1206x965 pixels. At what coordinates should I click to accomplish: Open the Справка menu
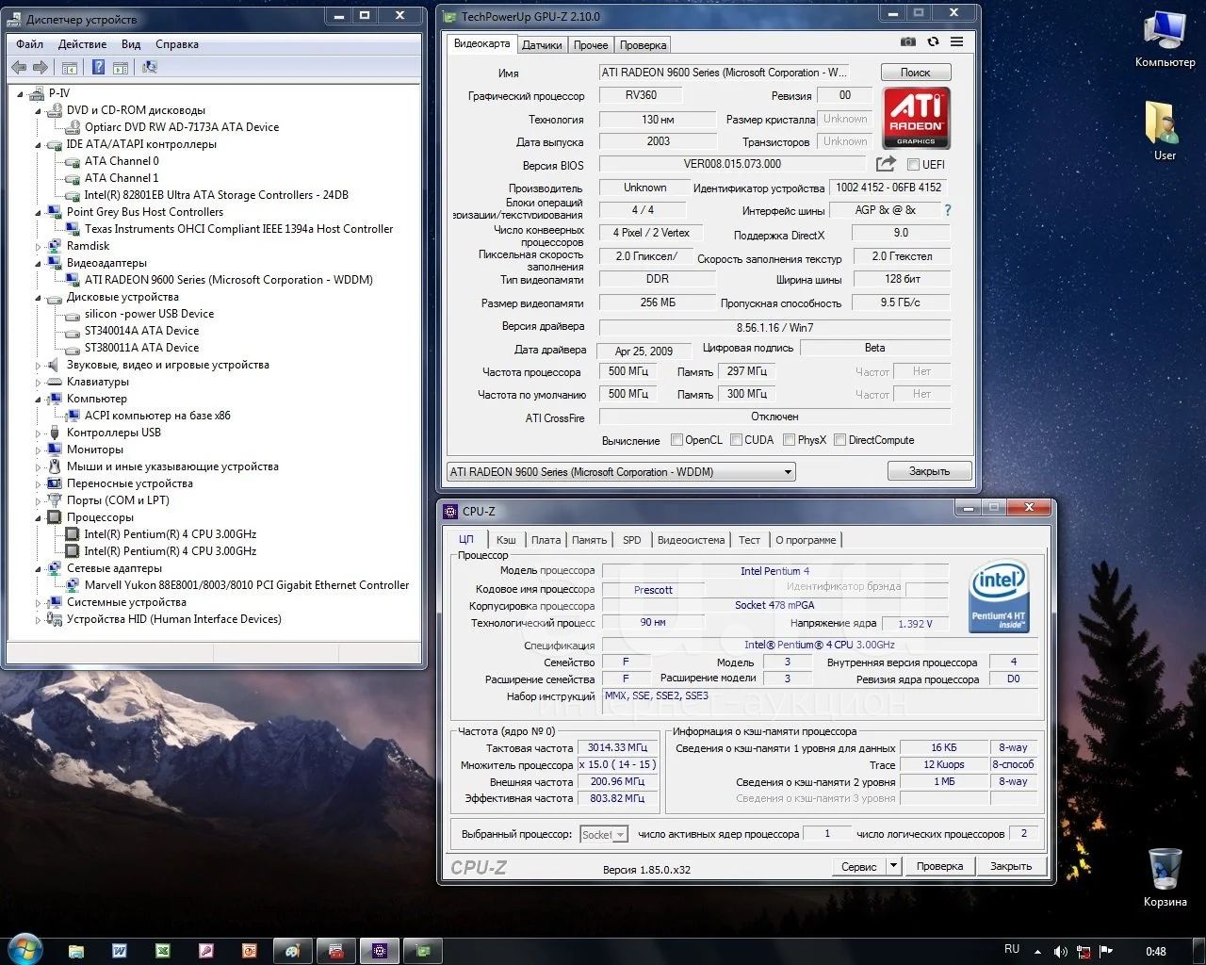click(177, 44)
